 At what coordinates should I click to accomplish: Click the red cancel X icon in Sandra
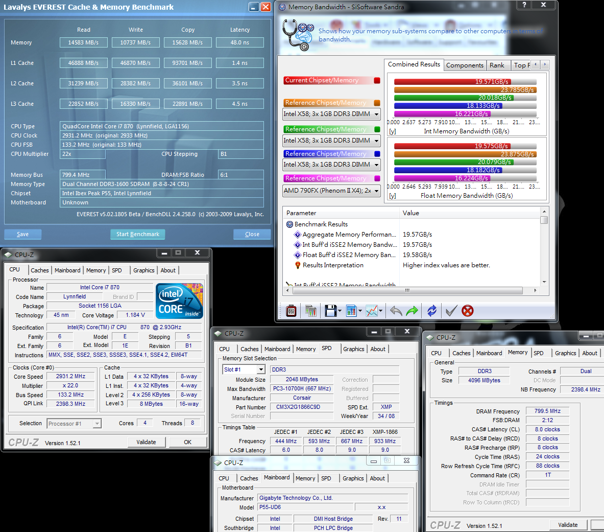coord(467,311)
